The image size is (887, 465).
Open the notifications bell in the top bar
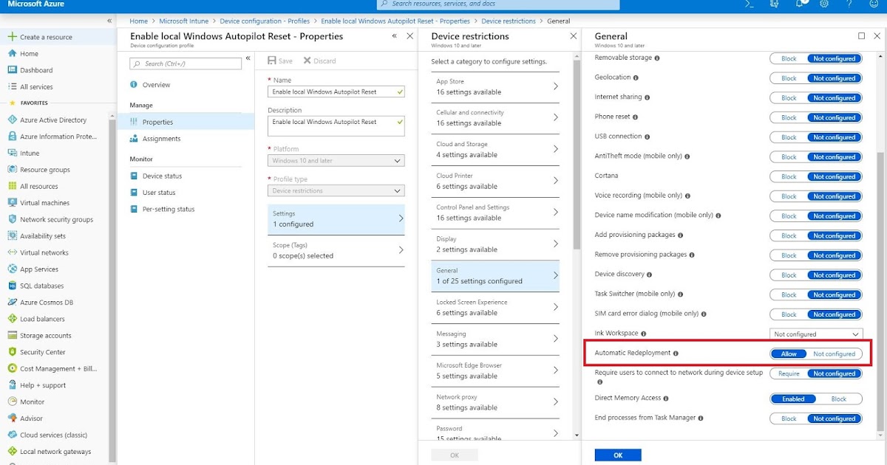tap(799, 6)
